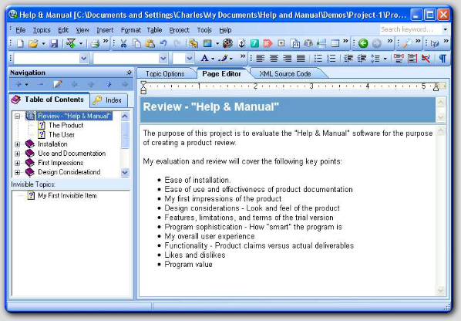The image size is (461, 321).
Task: Toggle paragraph marks display
Action: coord(442,58)
